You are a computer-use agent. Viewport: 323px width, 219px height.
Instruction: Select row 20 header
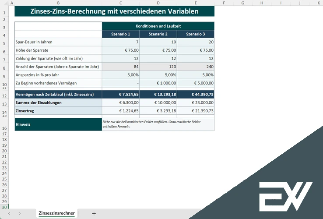coord(4,151)
